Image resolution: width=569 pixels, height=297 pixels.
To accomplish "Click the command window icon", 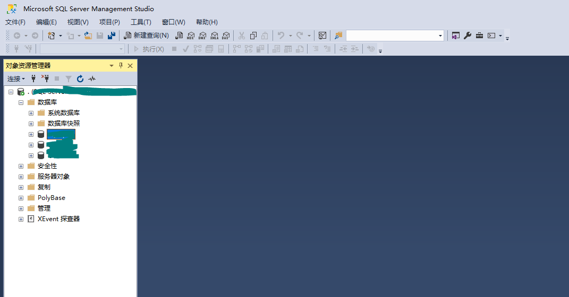I will tap(491, 36).
